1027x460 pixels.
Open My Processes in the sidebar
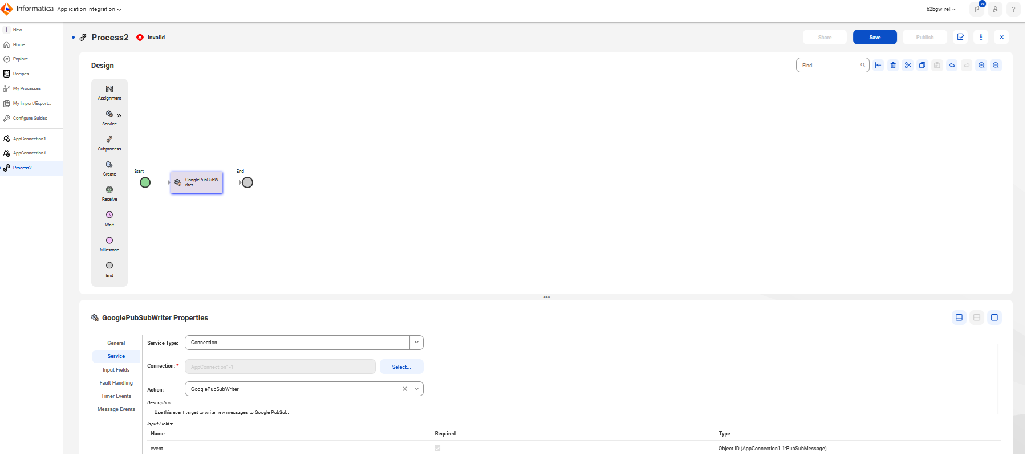coord(27,88)
